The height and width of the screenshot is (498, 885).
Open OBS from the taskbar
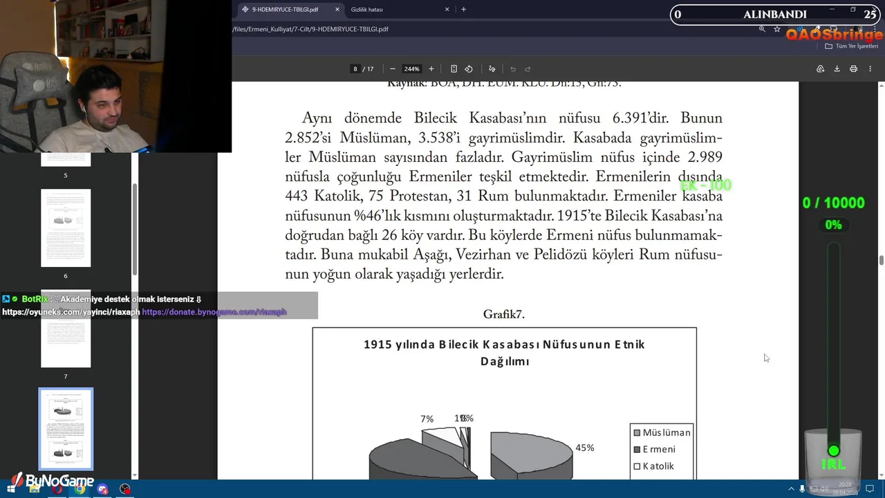(125, 489)
